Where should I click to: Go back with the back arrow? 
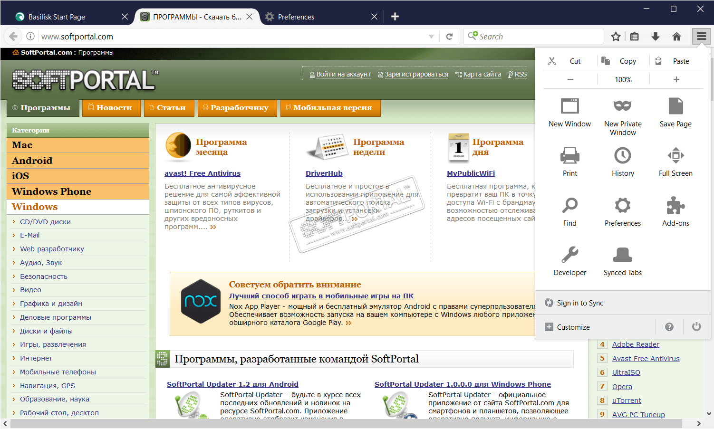coord(13,37)
